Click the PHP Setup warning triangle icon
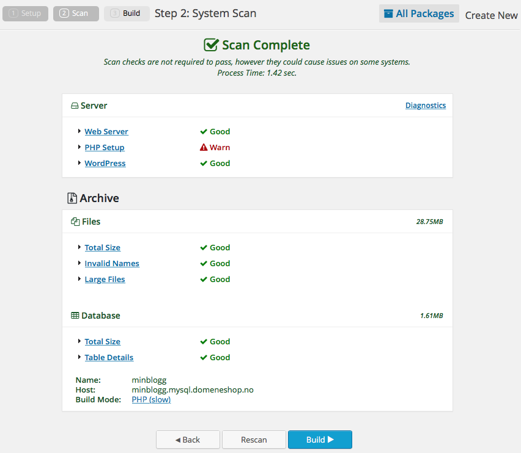 [204, 147]
